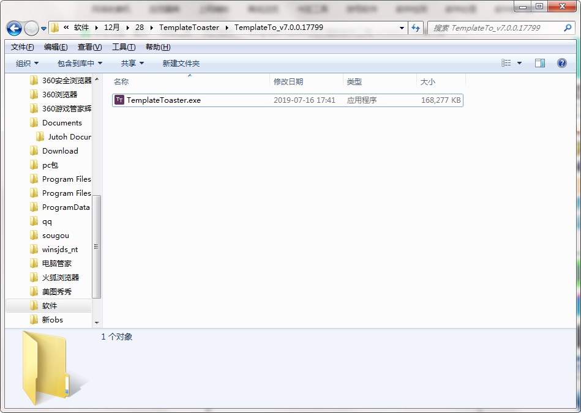Click 新建文件夹 button
The image size is (581, 413).
click(x=181, y=64)
